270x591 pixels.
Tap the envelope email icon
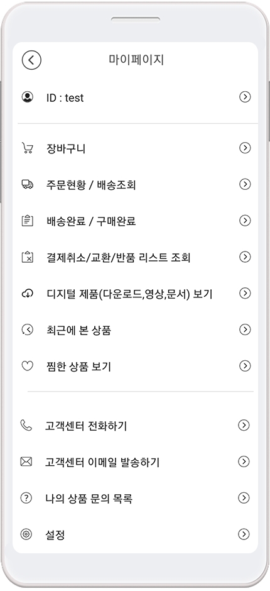coord(26,461)
